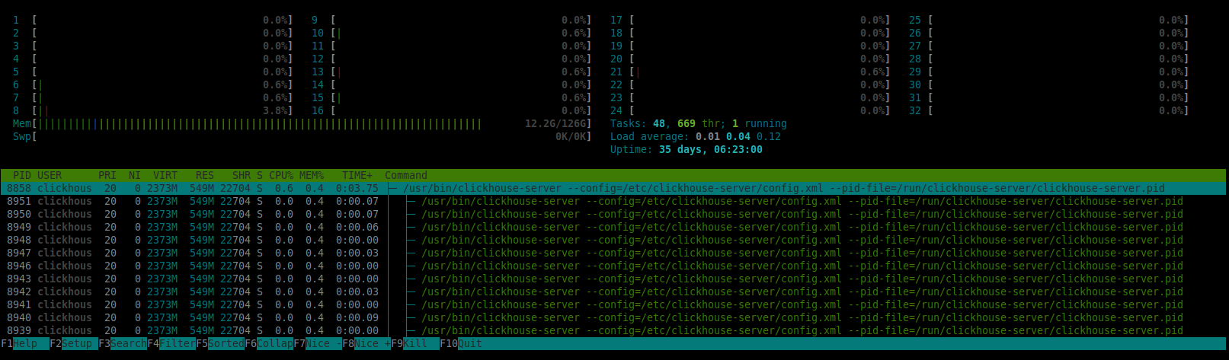
Task: Click F9 Kill in the footer
Action: pyautogui.click(x=415, y=343)
